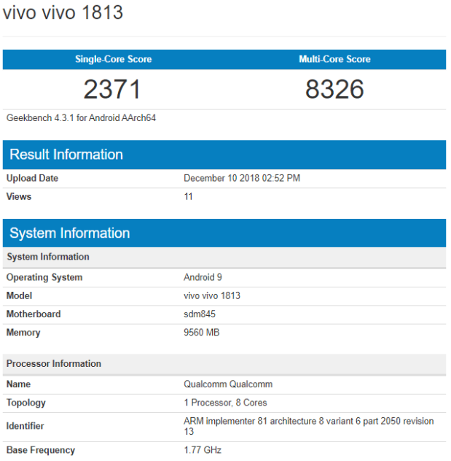
Task: Select the 1.77 GHz value
Action: click(203, 450)
